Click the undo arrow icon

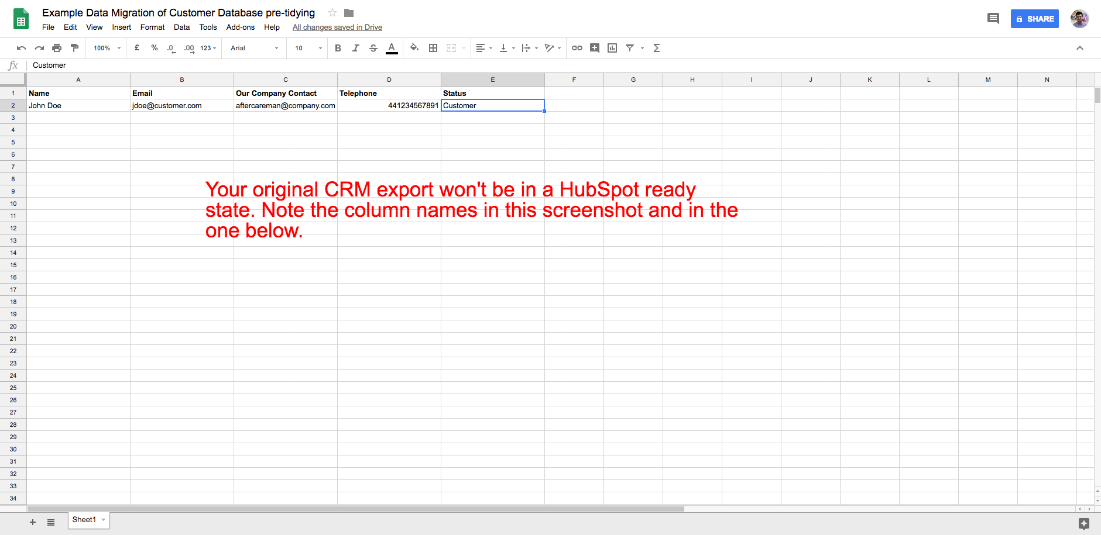[22, 48]
